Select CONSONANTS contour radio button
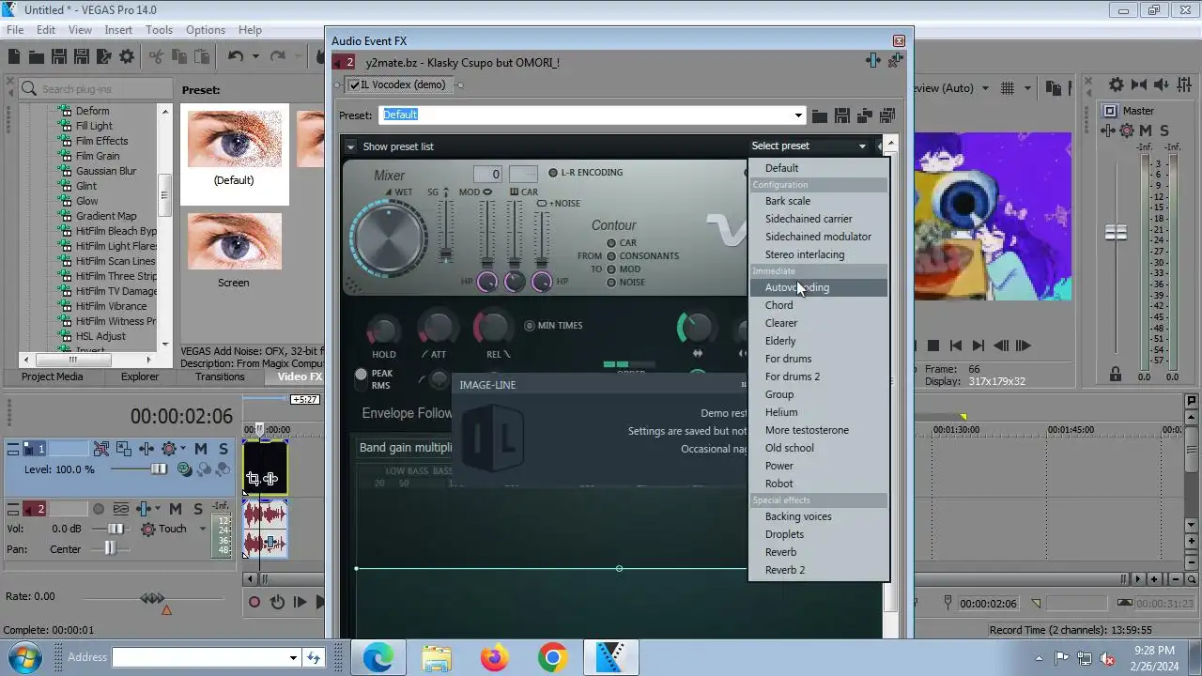Screen dimensions: 1202x676 pyautogui.click(x=611, y=256)
